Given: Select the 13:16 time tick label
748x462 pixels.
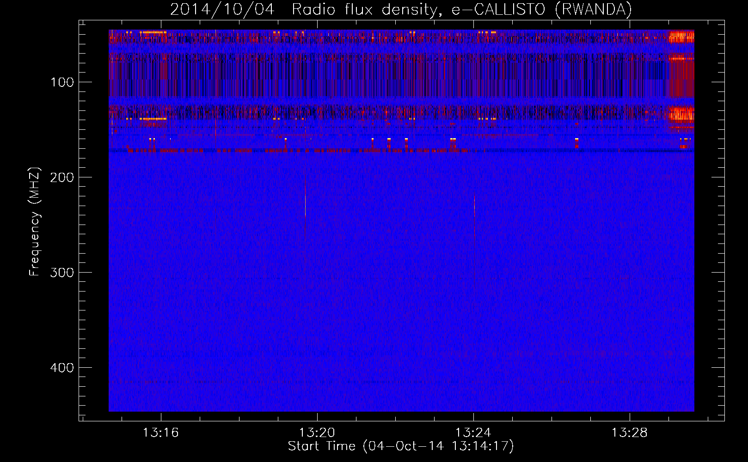Looking at the screenshot, I should point(160,433).
